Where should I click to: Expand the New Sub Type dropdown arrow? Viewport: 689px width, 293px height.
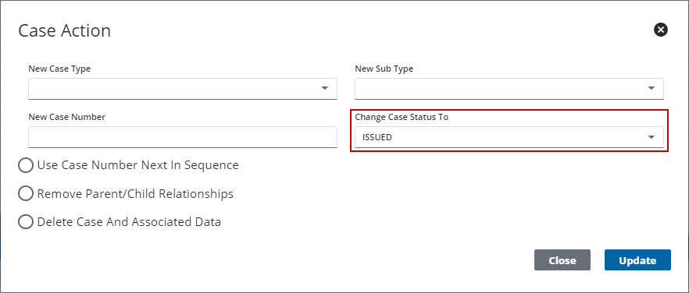point(652,88)
